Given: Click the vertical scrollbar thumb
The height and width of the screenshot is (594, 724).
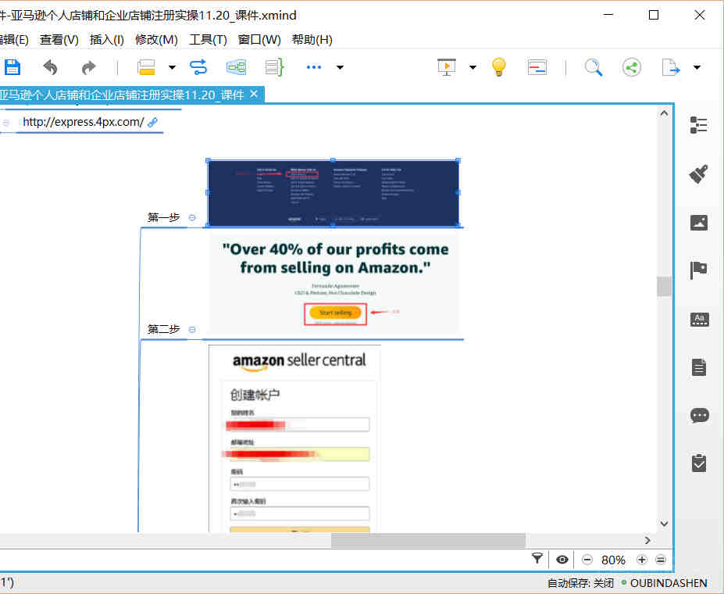Looking at the screenshot, I should 664,286.
